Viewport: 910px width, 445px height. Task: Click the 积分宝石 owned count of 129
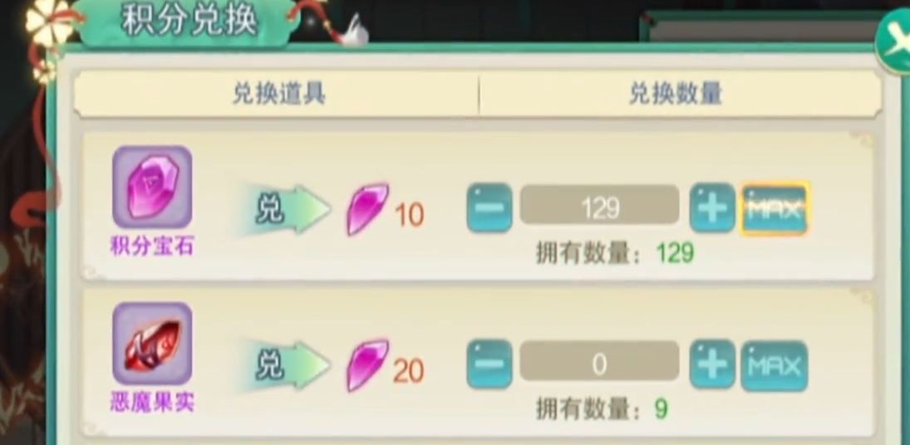pyautogui.click(x=675, y=252)
